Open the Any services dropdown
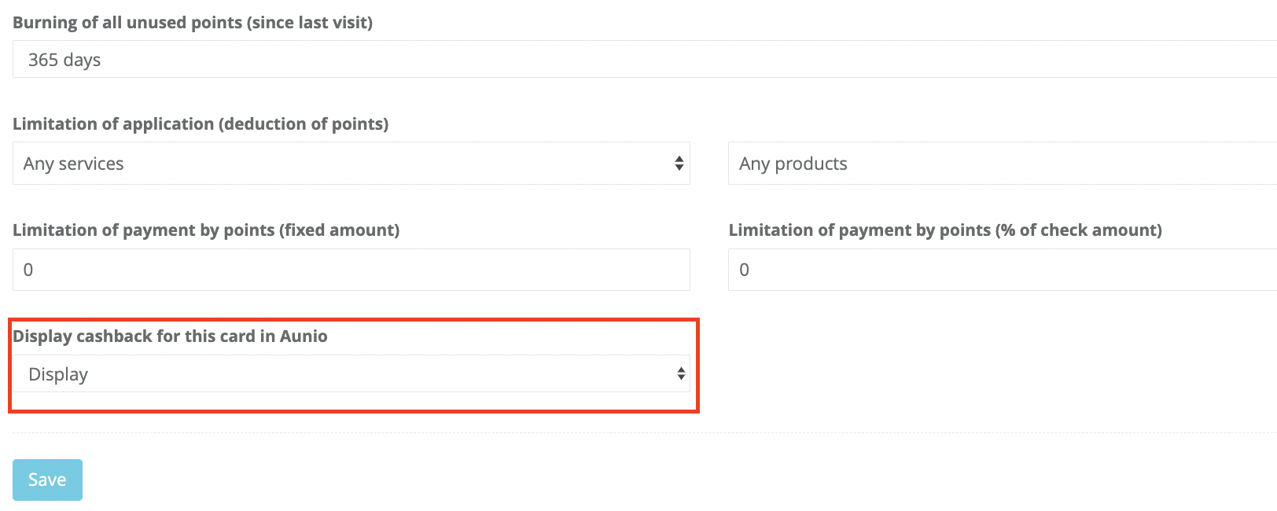Screen dimensions: 1277x511 coord(351,164)
